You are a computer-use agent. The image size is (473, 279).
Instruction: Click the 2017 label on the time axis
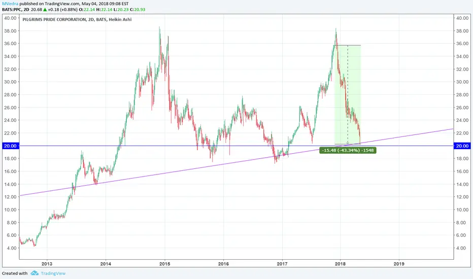(282, 264)
